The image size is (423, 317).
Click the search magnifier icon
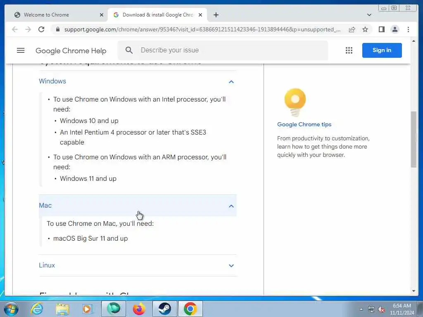129,50
